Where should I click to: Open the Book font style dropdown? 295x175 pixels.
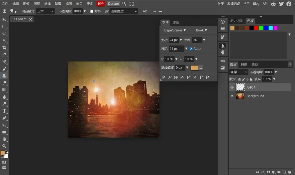[x=201, y=30]
